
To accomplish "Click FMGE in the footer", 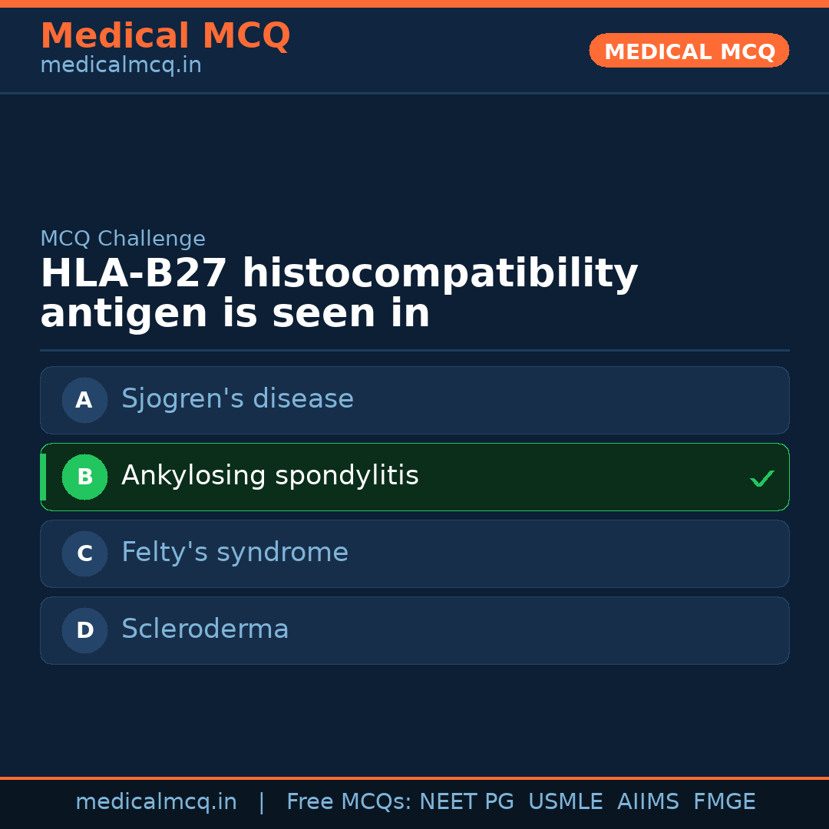I will 724,802.
